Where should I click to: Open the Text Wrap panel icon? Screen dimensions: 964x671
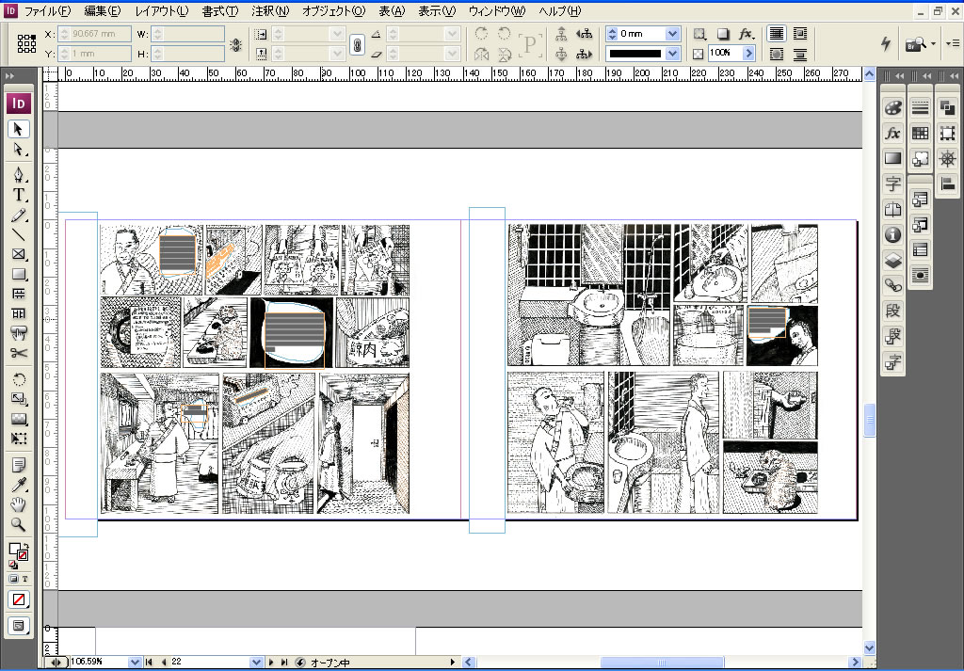[921, 276]
